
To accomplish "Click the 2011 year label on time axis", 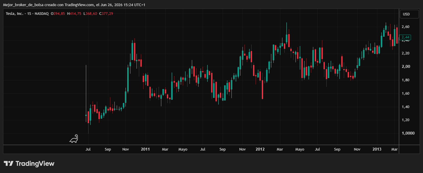I will [145, 149].
